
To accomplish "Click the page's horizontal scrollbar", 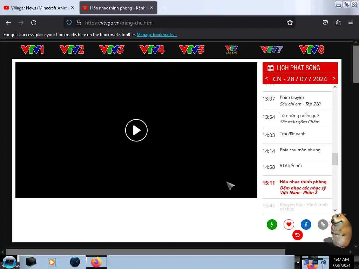I will tap(145, 252).
